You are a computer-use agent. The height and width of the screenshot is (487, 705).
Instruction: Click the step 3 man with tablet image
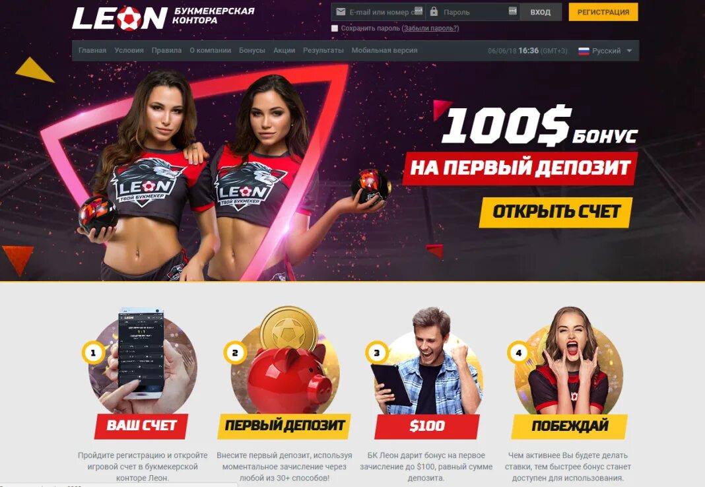click(x=428, y=360)
